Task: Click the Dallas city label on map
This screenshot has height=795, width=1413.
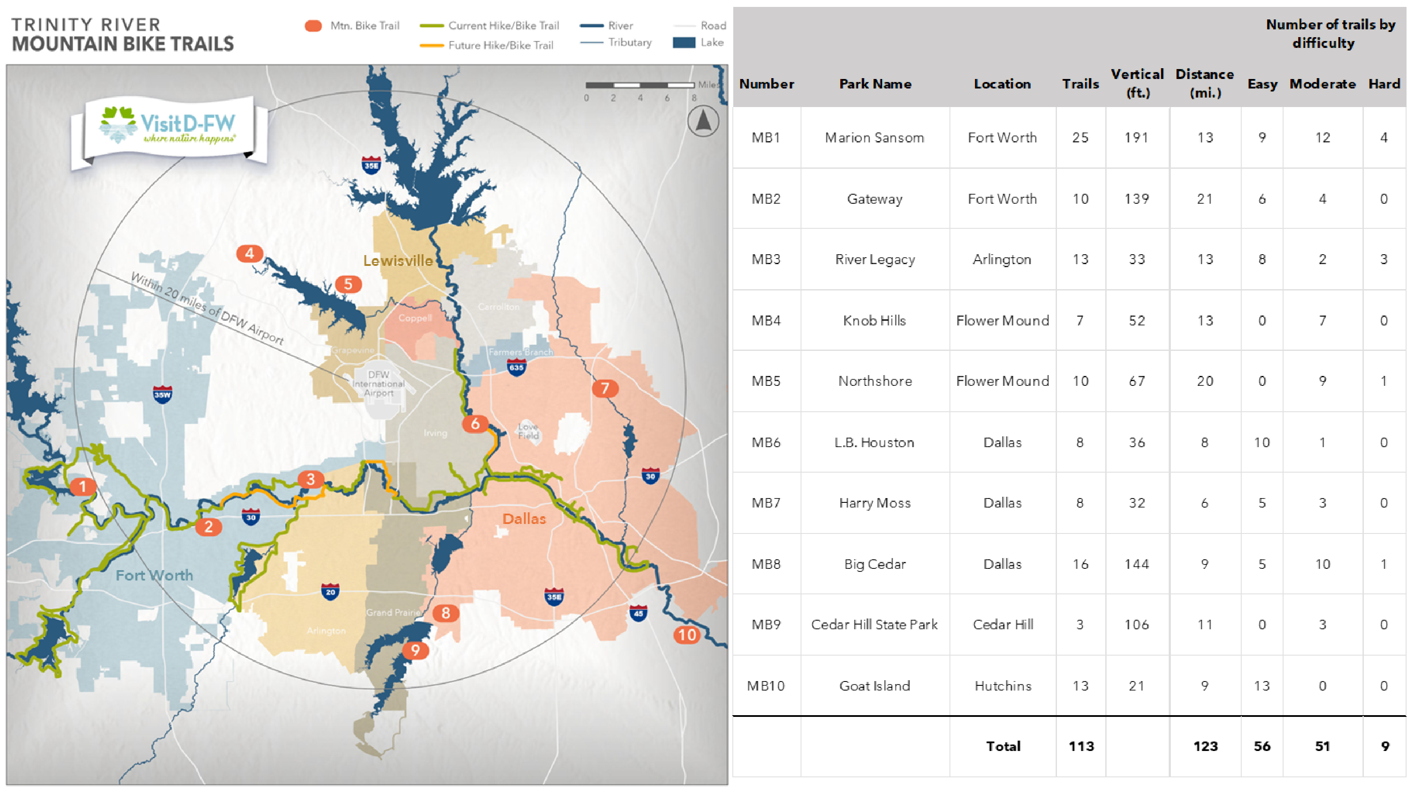Action: coord(524,518)
